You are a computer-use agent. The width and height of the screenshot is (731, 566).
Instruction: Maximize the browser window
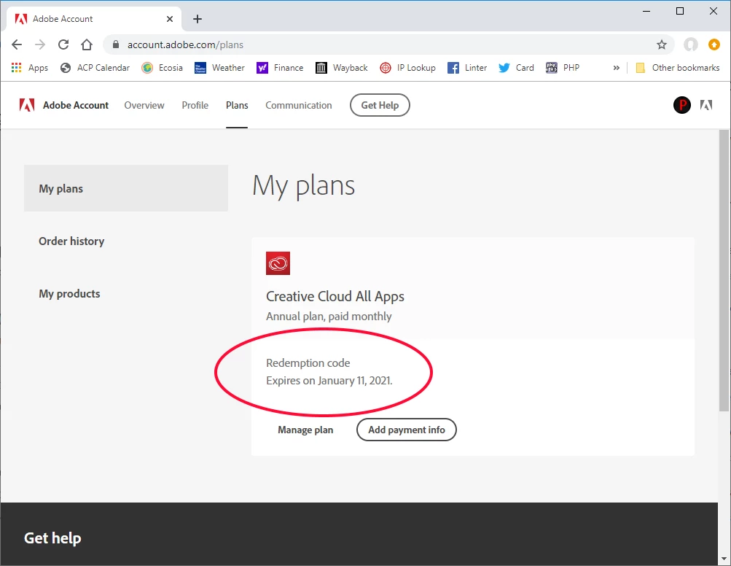click(x=680, y=11)
